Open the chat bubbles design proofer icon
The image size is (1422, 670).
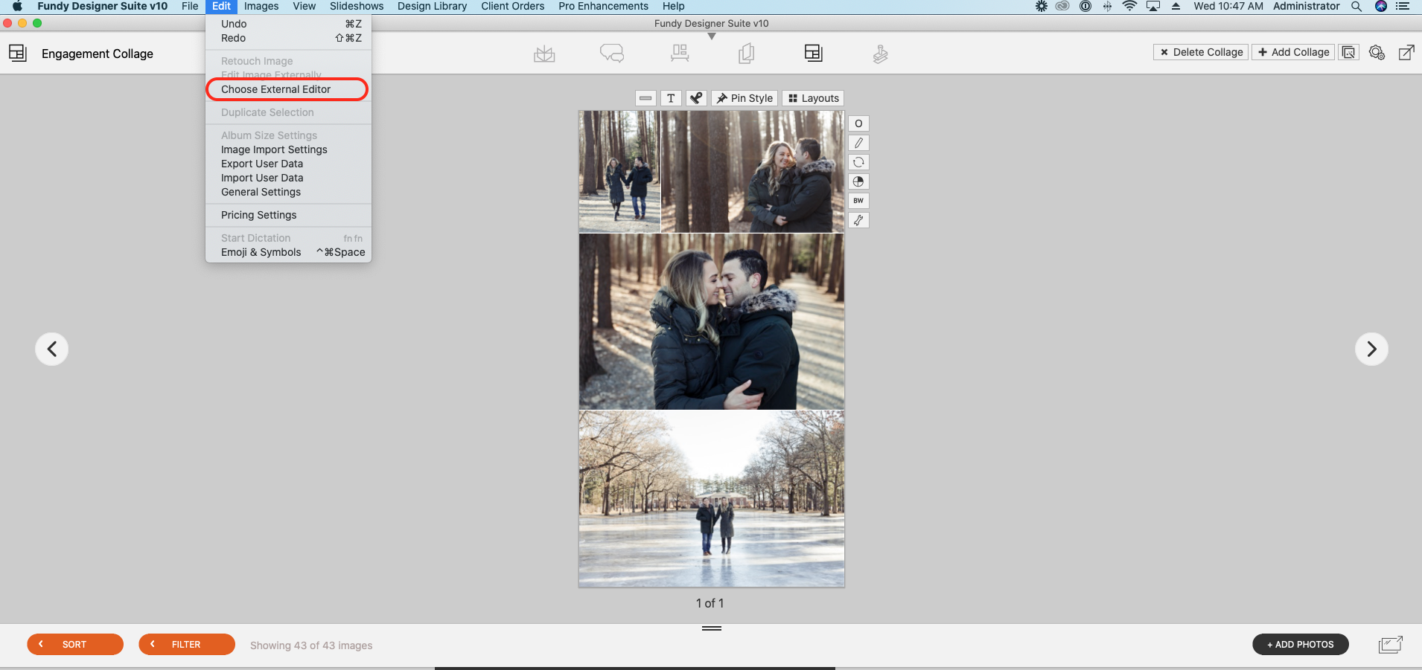click(x=612, y=54)
